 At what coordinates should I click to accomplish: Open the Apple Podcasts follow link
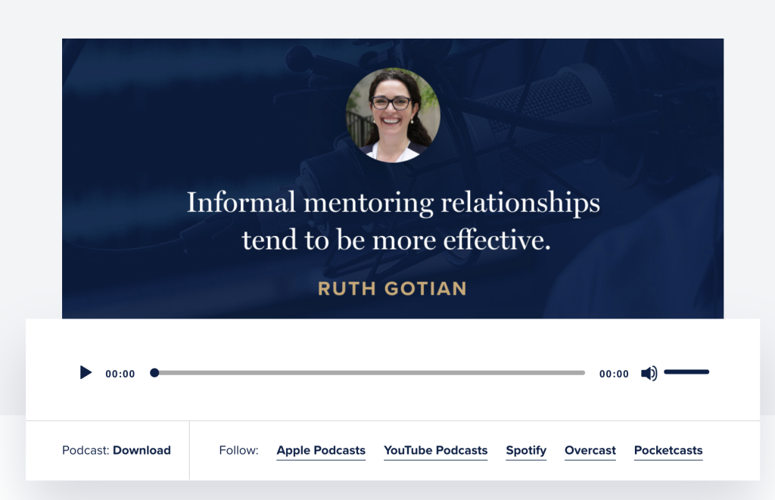pos(321,450)
